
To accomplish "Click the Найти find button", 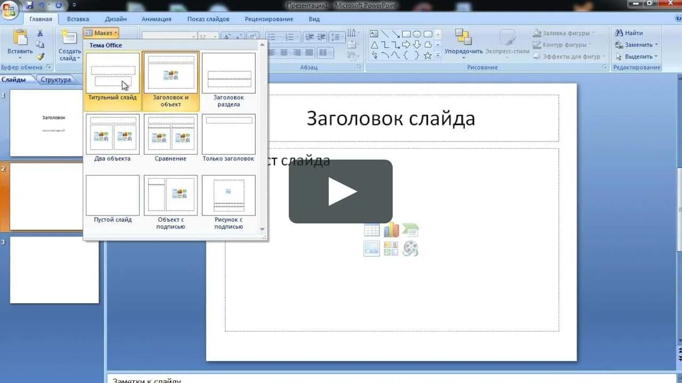I will (629, 33).
